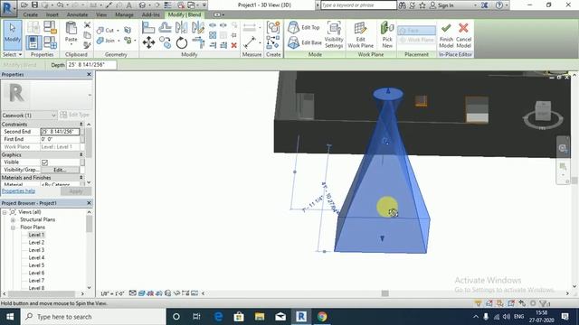
Task: Expand Structural Plans tree node
Action: [13, 219]
